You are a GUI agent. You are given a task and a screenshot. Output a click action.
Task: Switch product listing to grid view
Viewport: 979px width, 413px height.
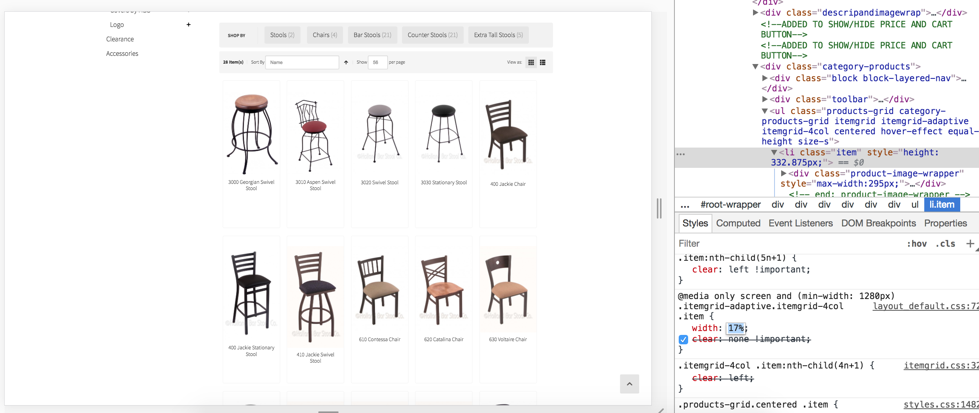(531, 62)
